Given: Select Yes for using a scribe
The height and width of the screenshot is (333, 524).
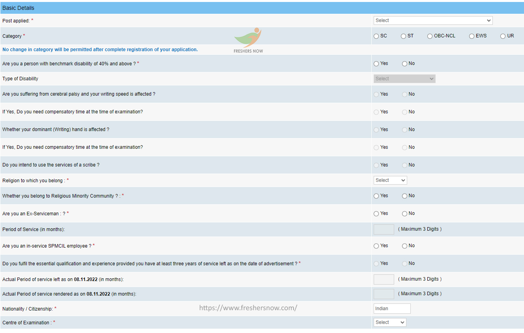Looking at the screenshot, I should [376, 165].
